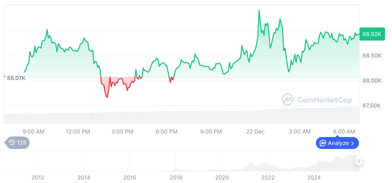Click the CoinMarketCap watermark text

pyautogui.click(x=325, y=100)
